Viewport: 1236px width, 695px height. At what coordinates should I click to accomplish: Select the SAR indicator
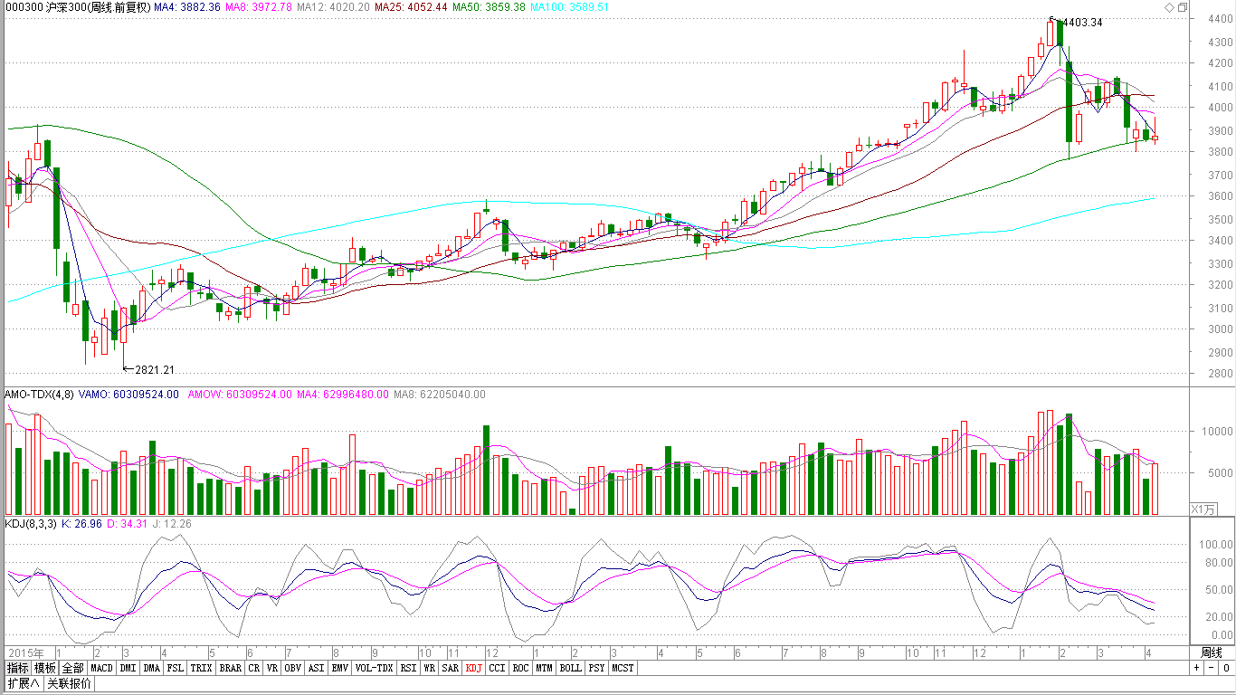point(451,668)
